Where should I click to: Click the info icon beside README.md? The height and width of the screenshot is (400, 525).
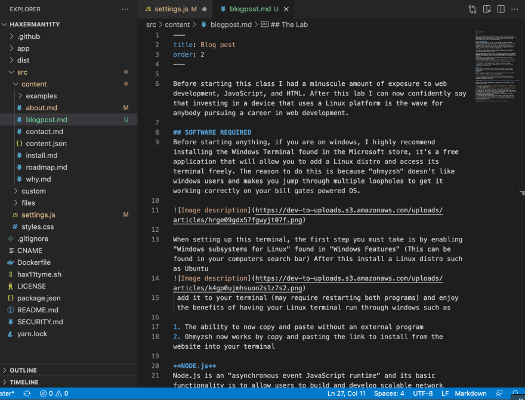tap(11, 310)
